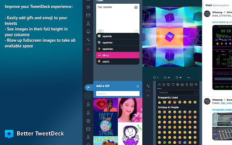Focus the GIF search field
The image size is (232, 145).
tap(118, 94)
